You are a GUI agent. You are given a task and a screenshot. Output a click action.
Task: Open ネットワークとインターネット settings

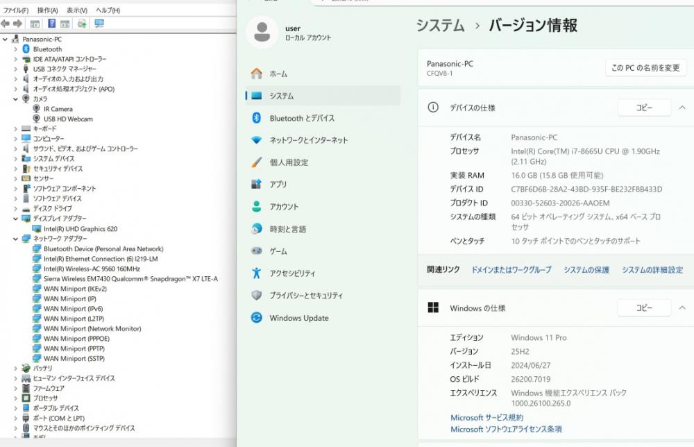(323, 140)
